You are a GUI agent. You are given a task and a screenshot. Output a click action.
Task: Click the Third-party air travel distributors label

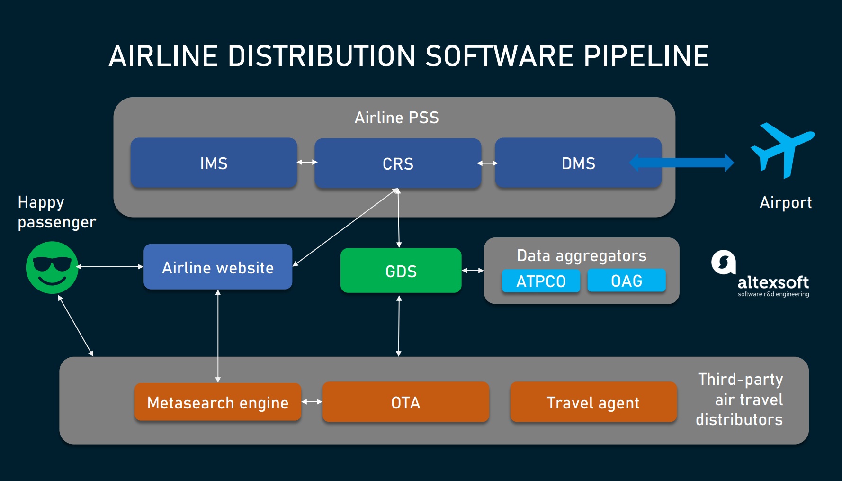point(739,399)
